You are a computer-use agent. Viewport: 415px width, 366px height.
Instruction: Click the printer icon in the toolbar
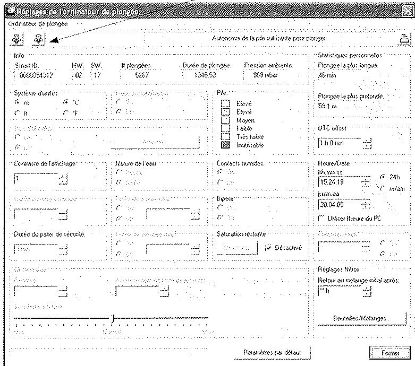click(x=405, y=39)
